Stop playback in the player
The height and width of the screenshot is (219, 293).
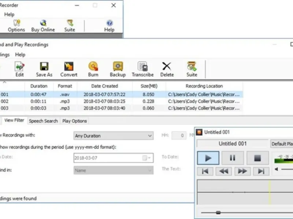[x=257, y=158]
